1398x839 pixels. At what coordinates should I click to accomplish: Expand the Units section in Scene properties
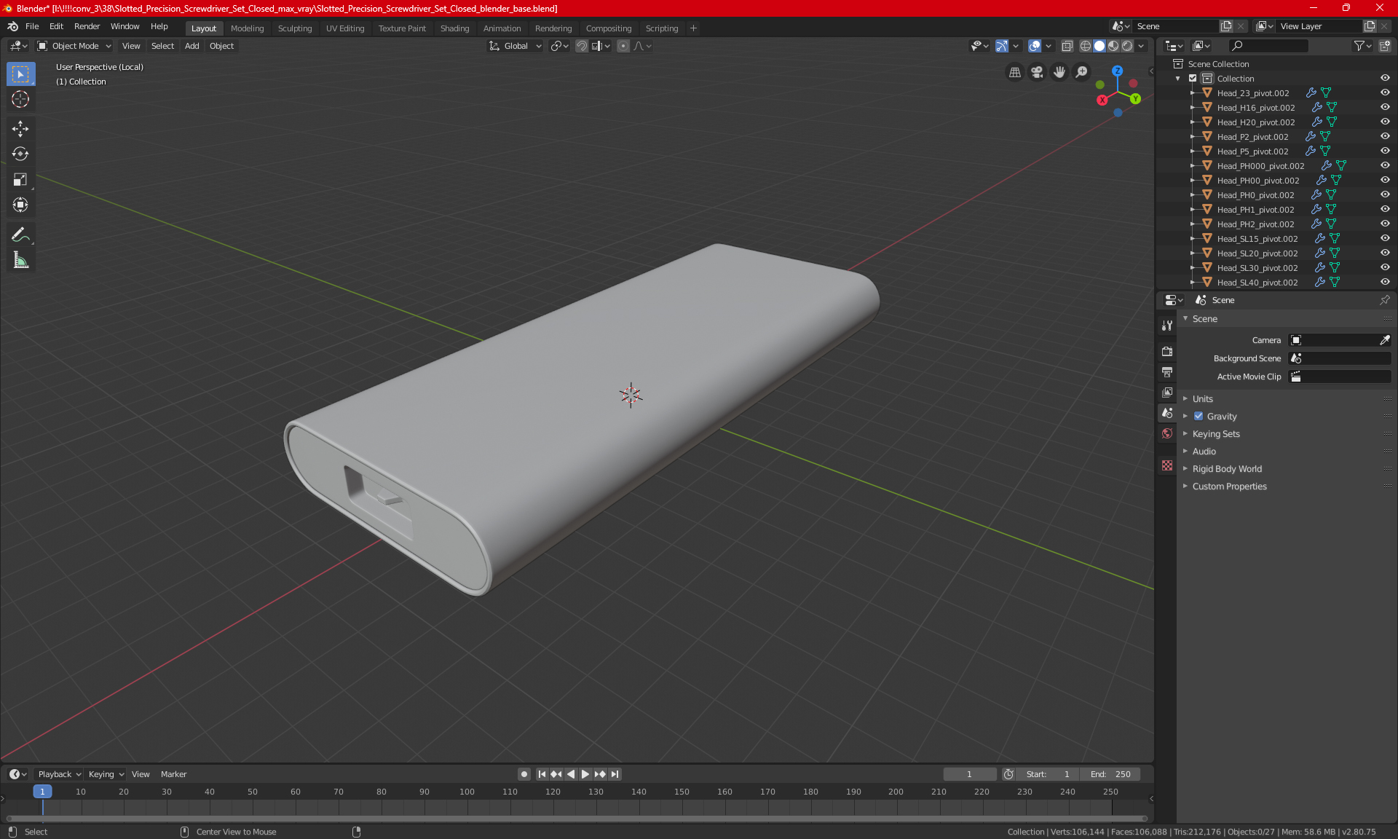[1204, 398]
